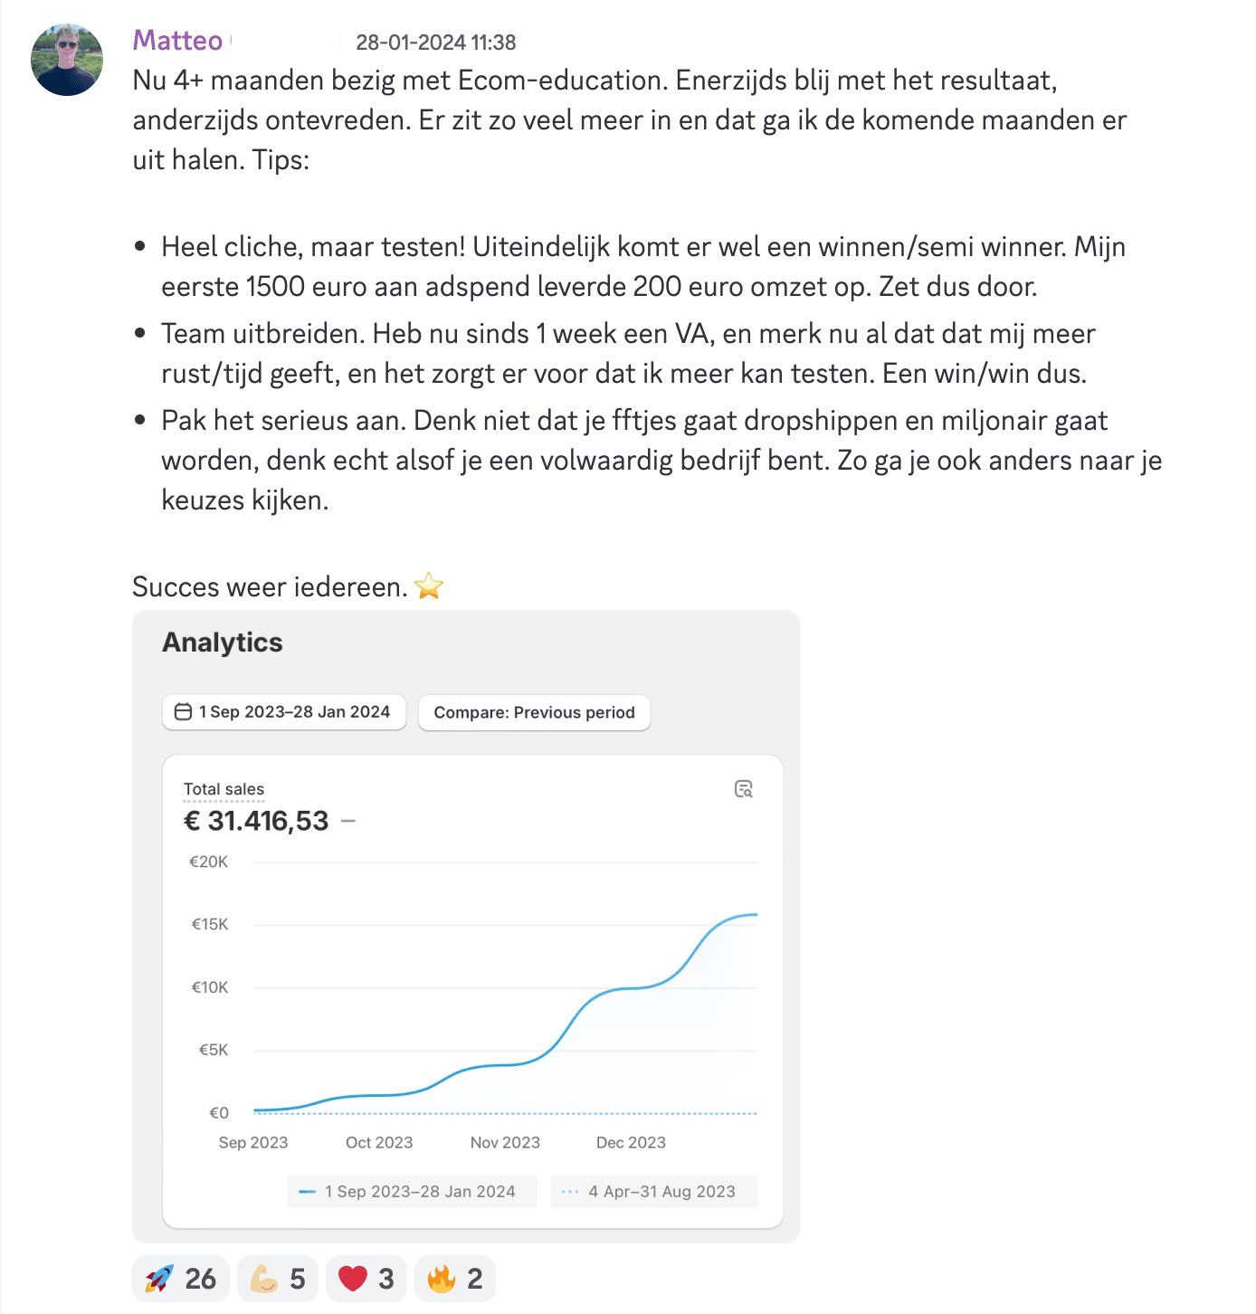The height and width of the screenshot is (1314, 1256).
Task: Open the 1 Sep 2023–28 Jan 2024 date picker
Action: tap(284, 712)
